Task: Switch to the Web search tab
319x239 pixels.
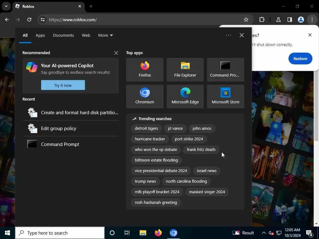Action: tap(86, 35)
